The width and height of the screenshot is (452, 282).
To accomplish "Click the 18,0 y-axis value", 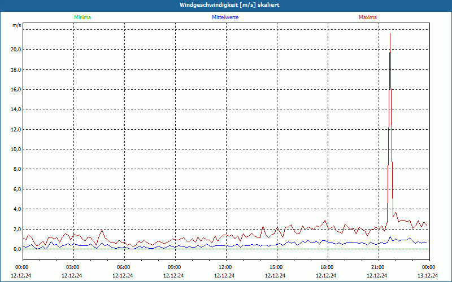I will tap(16, 69).
